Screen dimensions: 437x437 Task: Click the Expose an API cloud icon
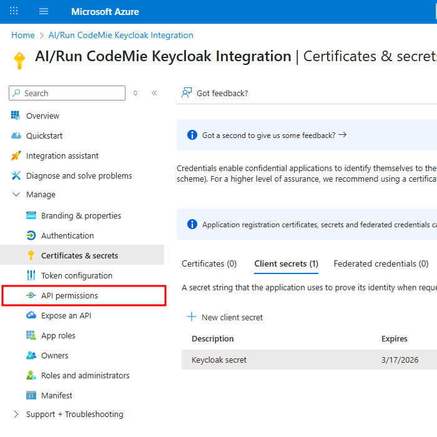(x=31, y=315)
